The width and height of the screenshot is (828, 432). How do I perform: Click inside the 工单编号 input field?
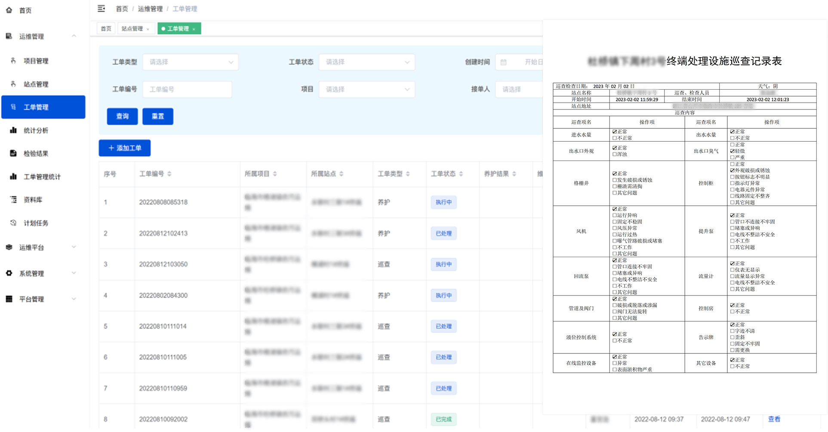(187, 89)
